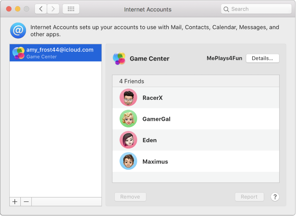Open the Details... button
This screenshot has height=216, width=296.
262,58
